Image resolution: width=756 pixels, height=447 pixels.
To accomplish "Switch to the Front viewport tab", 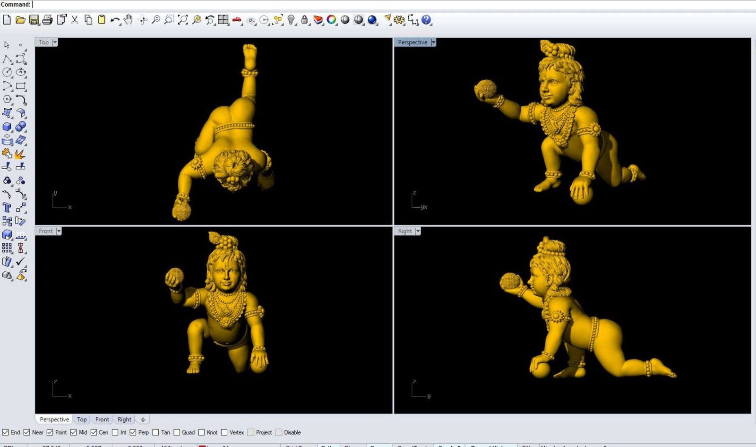I will [x=102, y=420].
